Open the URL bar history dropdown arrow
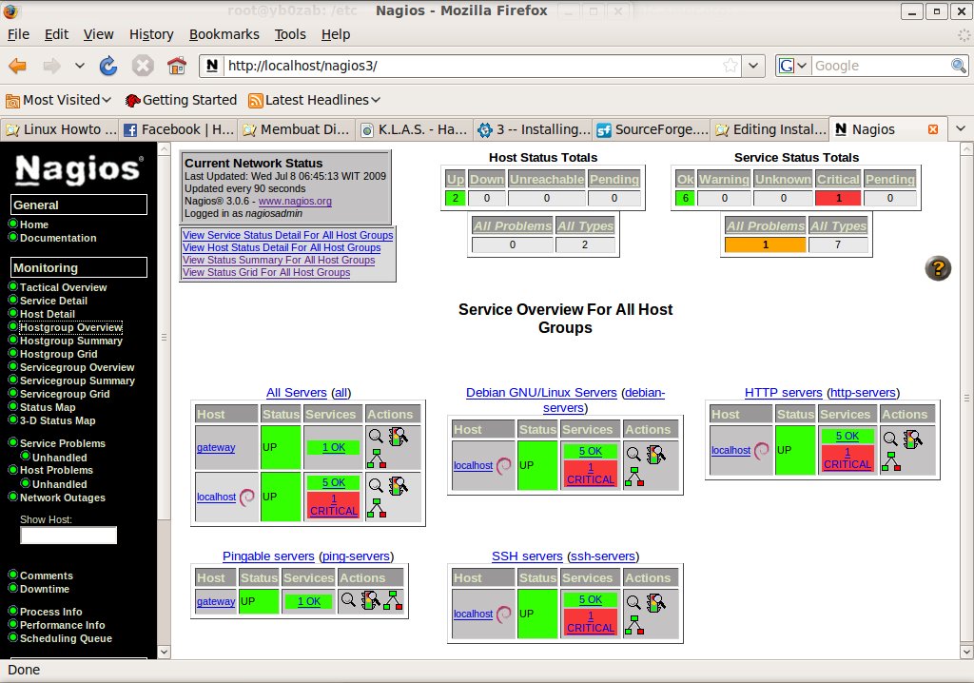974x683 pixels. click(753, 66)
